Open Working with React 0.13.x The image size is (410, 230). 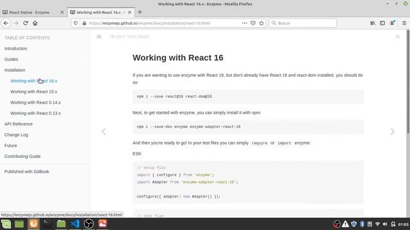[36, 113]
